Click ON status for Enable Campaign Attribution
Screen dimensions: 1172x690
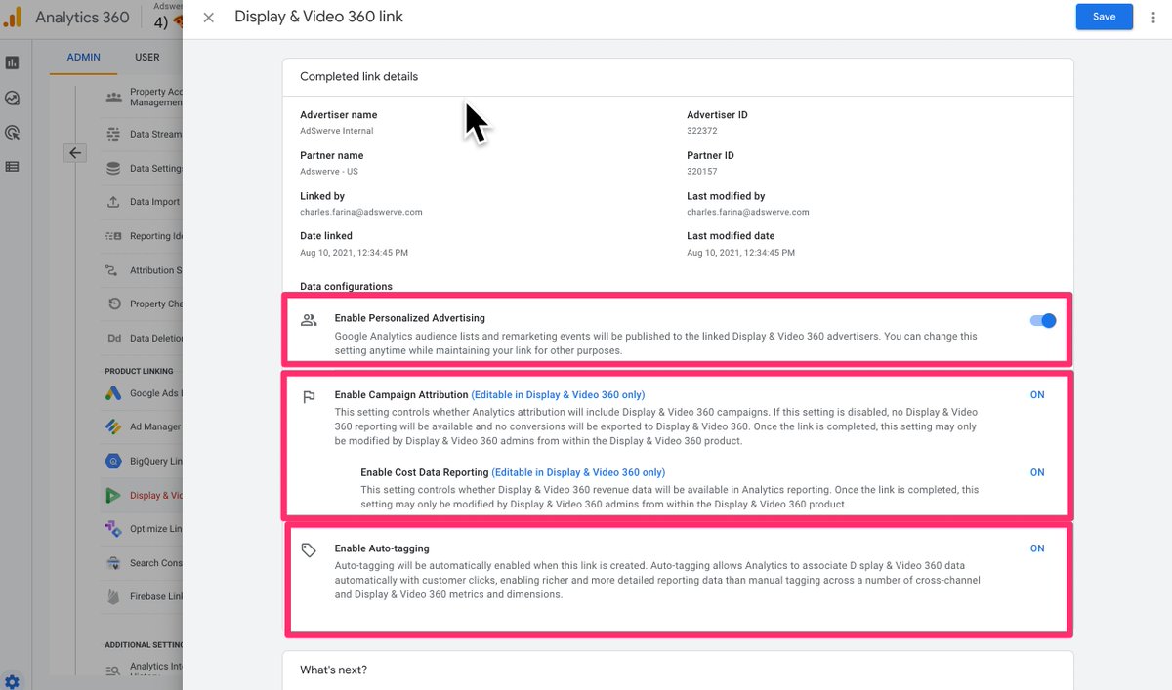[1037, 395]
